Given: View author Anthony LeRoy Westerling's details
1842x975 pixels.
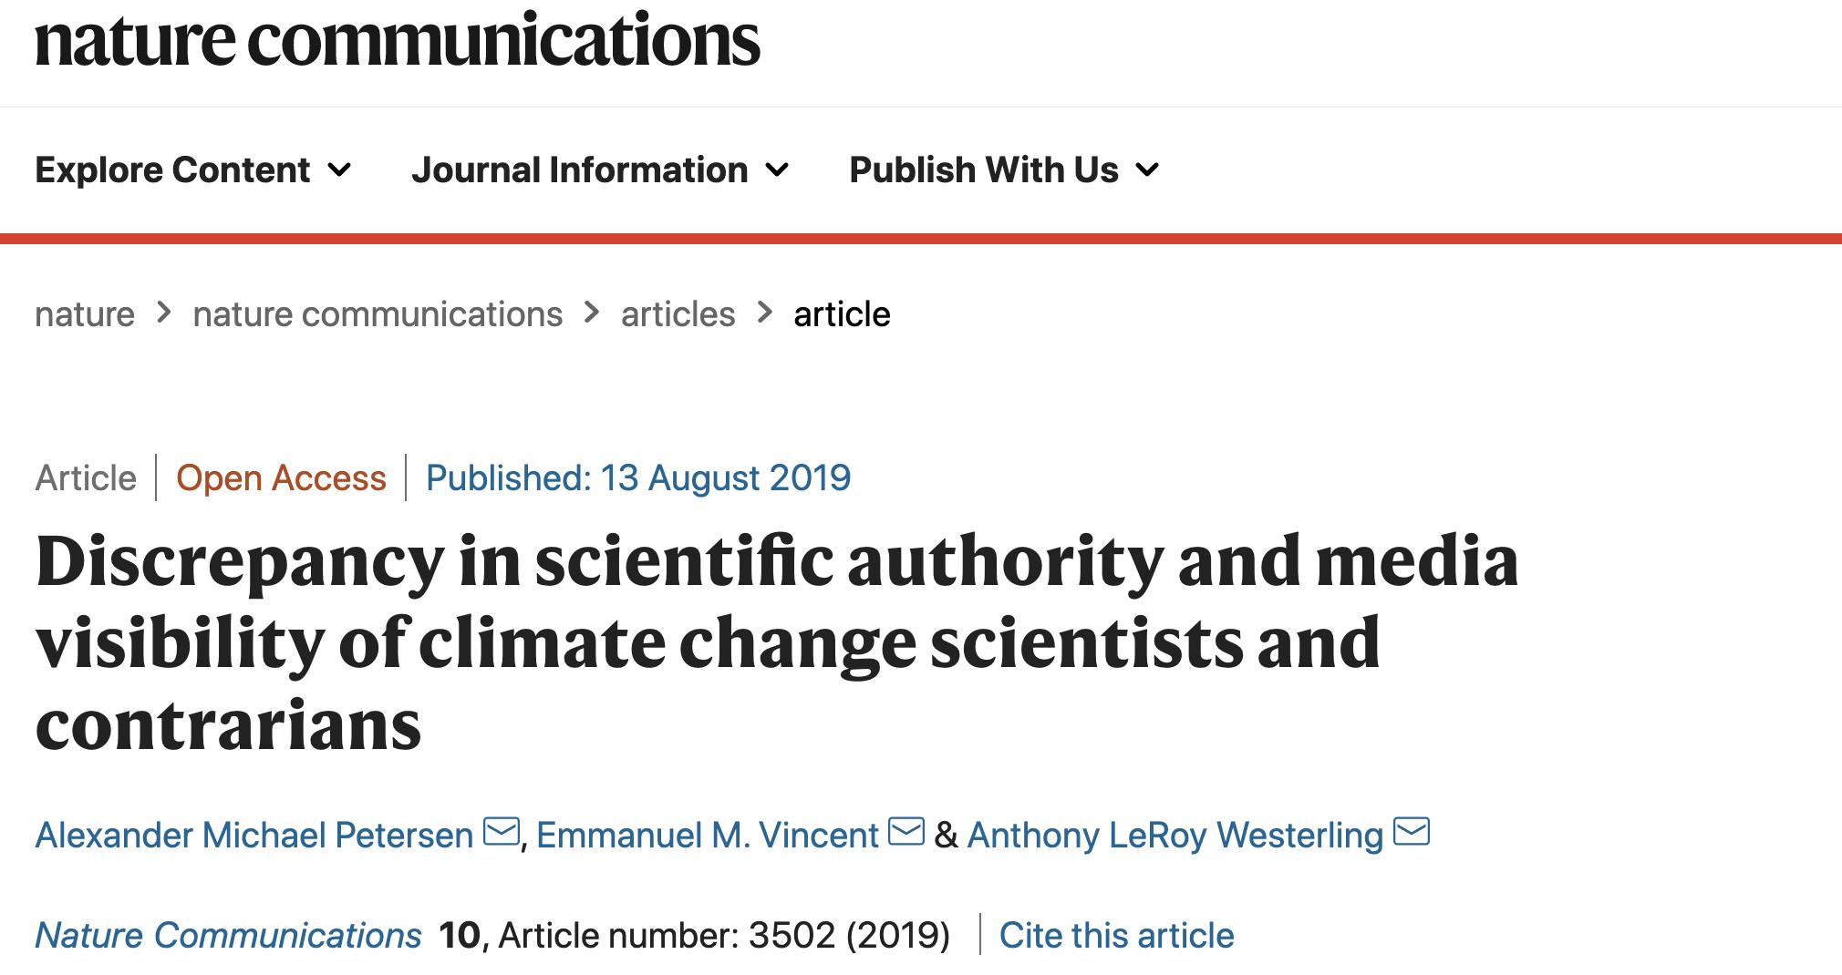Looking at the screenshot, I should [x=1175, y=836].
